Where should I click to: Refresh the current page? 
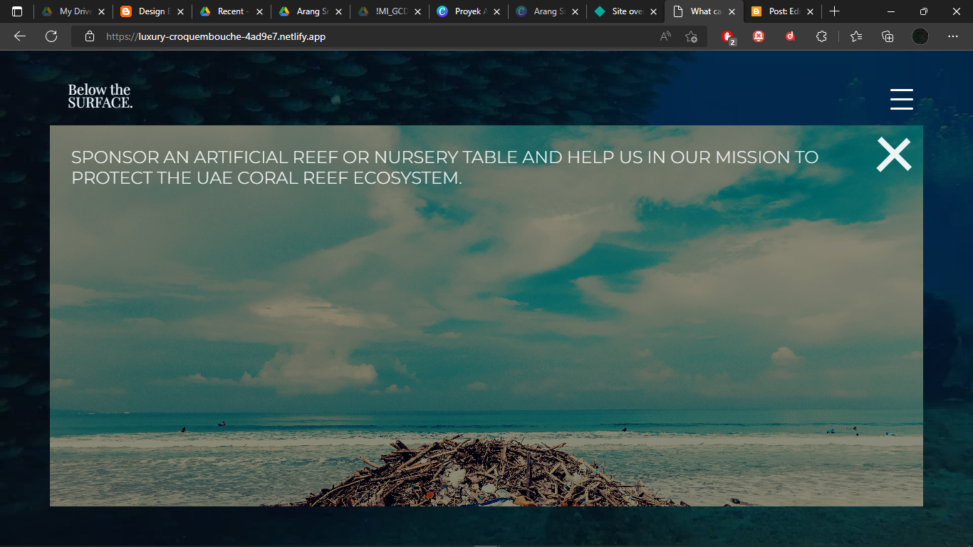pos(51,36)
